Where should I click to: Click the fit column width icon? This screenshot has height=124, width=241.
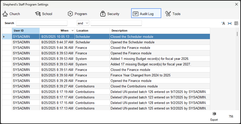[x=229, y=23]
